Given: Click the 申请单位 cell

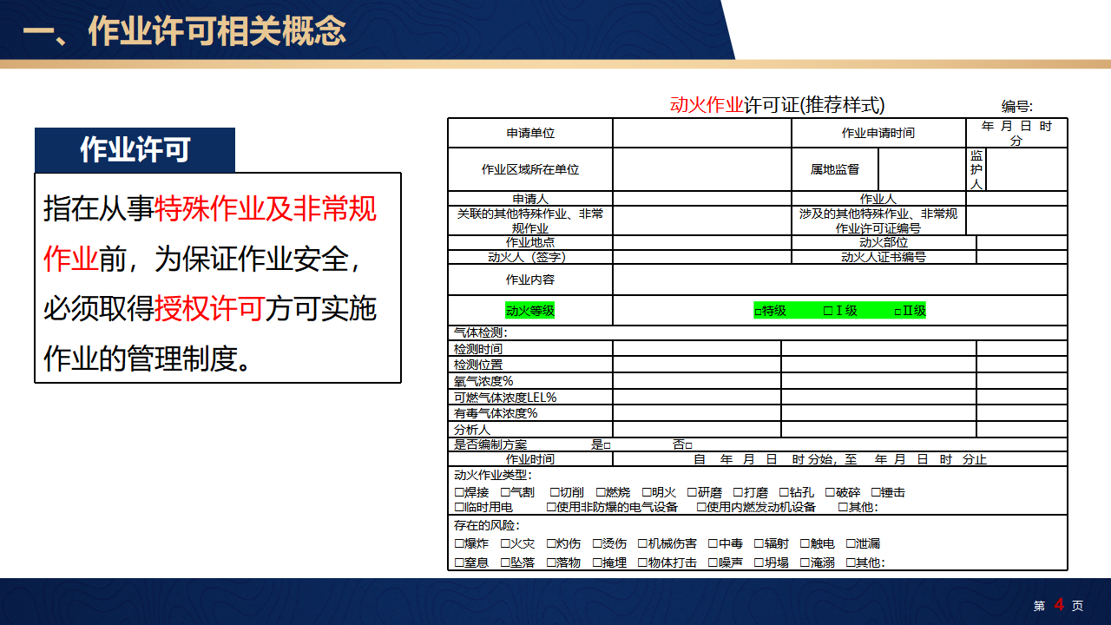Looking at the screenshot, I should (530, 133).
